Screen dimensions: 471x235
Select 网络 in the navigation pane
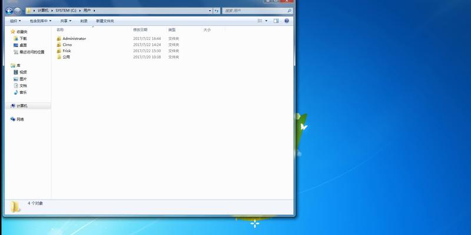pyautogui.click(x=20, y=119)
